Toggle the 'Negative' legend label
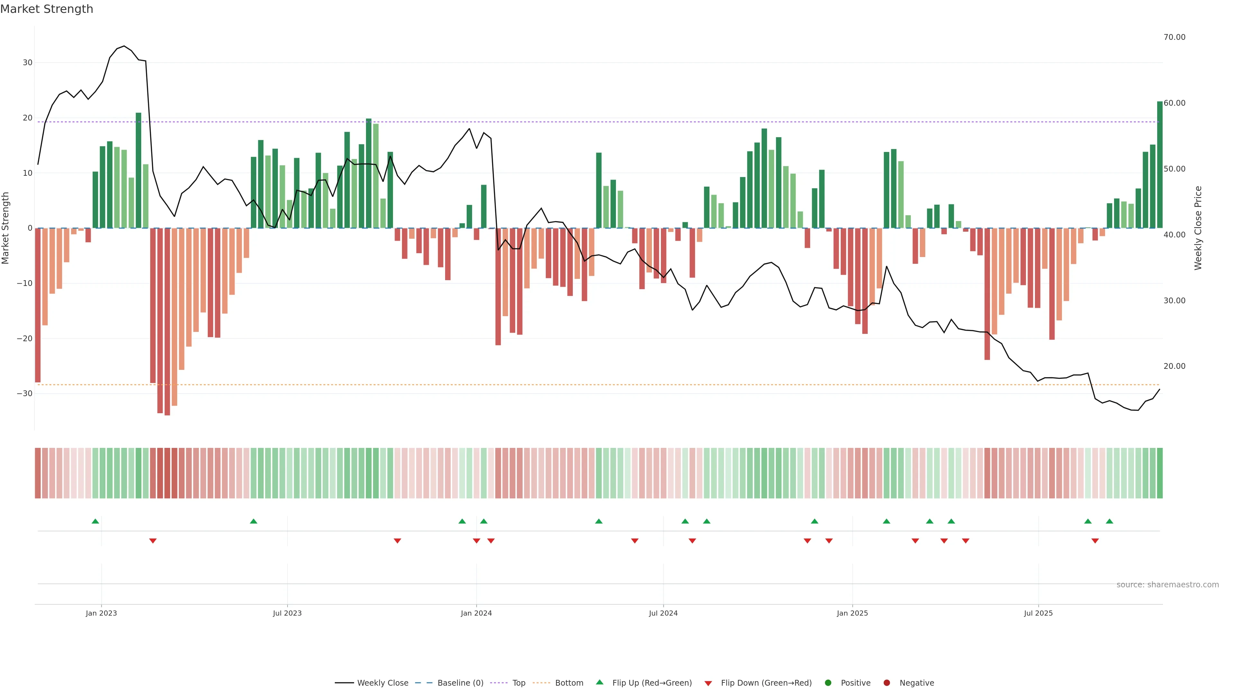 point(917,683)
